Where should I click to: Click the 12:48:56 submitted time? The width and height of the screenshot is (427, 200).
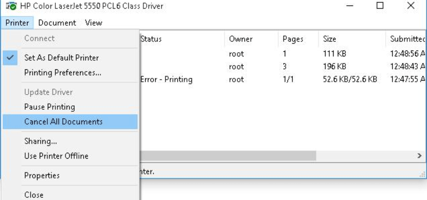coord(408,54)
